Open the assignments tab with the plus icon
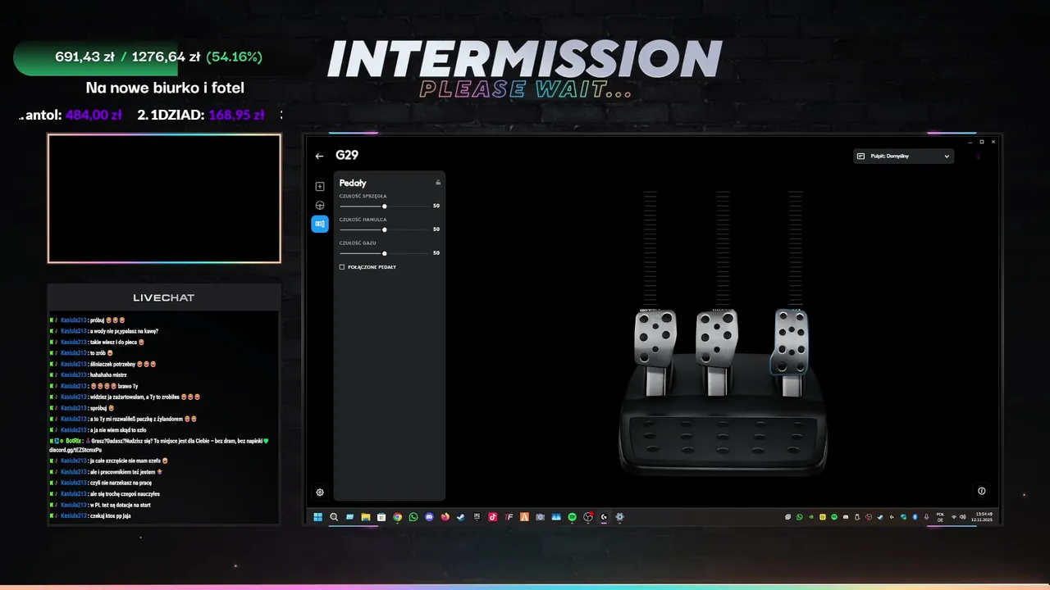Image resolution: width=1050 pixels, height=590 pixels. point(320,186)
